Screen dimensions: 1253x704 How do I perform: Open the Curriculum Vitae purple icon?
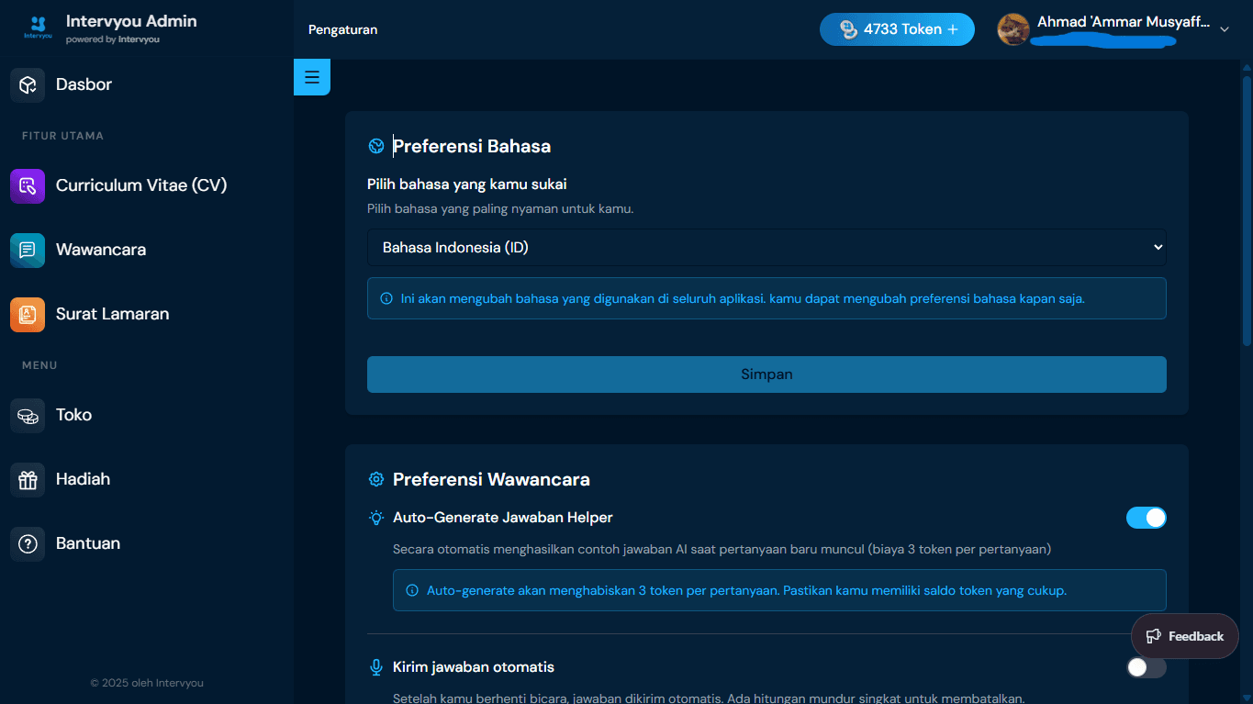point(28,185)
